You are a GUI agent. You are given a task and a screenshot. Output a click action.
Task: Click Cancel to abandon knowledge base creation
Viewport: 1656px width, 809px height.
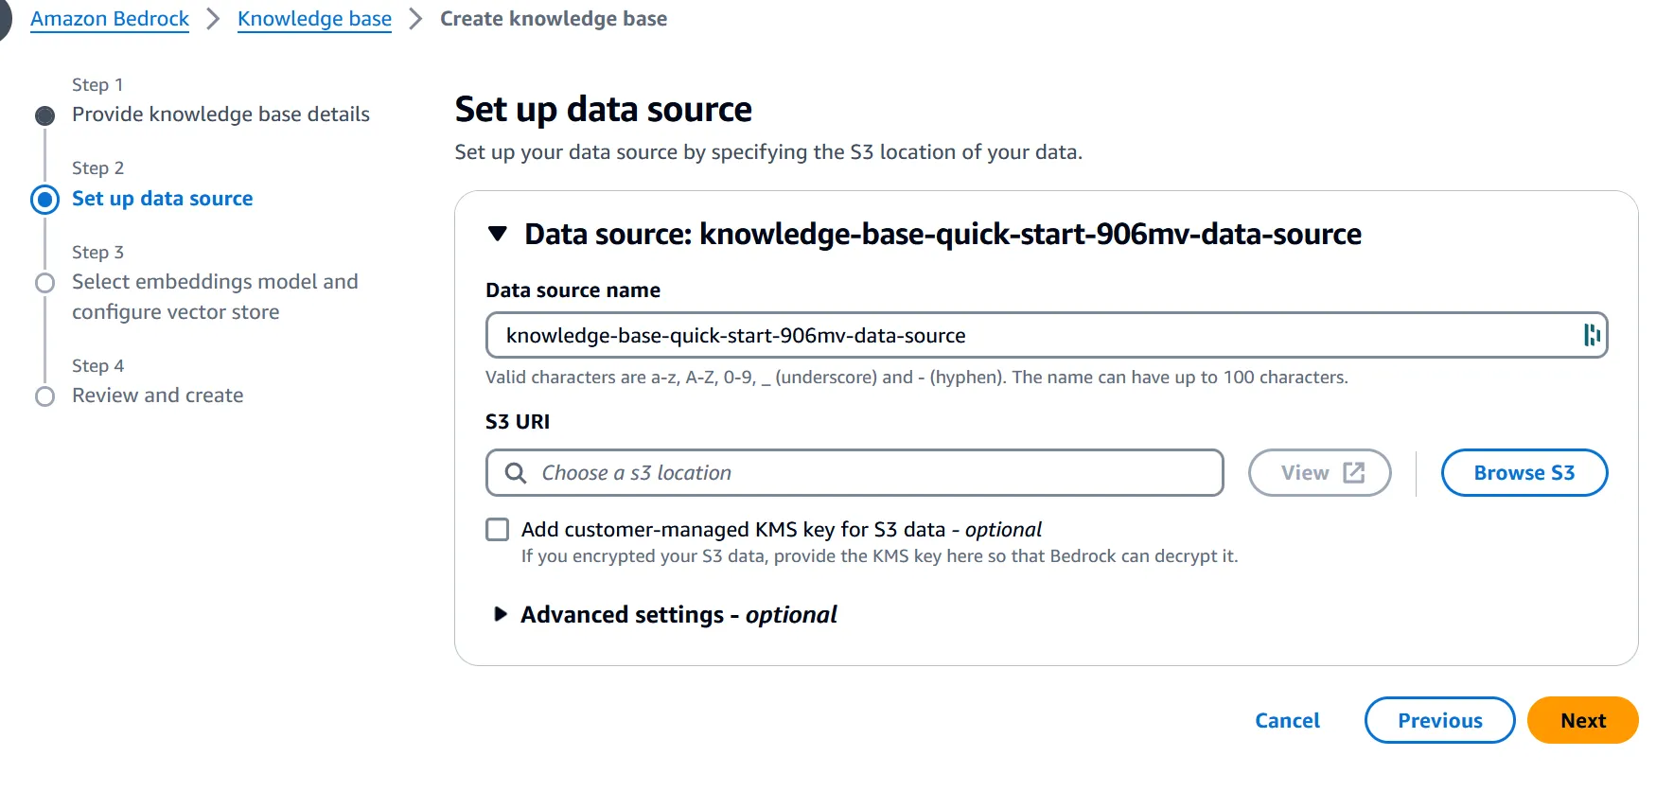click(x=1287, y=720)
